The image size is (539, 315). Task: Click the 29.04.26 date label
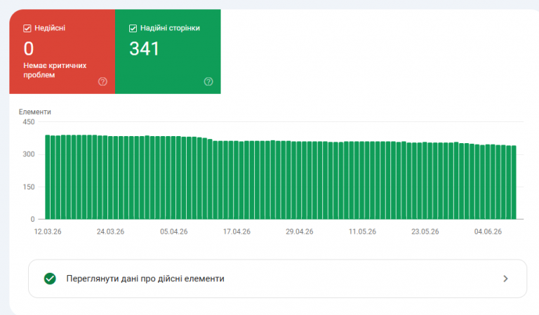coord(300,232)
